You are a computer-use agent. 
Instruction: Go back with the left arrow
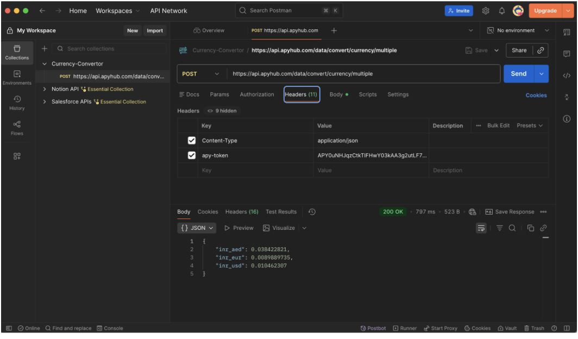[42, 11]
